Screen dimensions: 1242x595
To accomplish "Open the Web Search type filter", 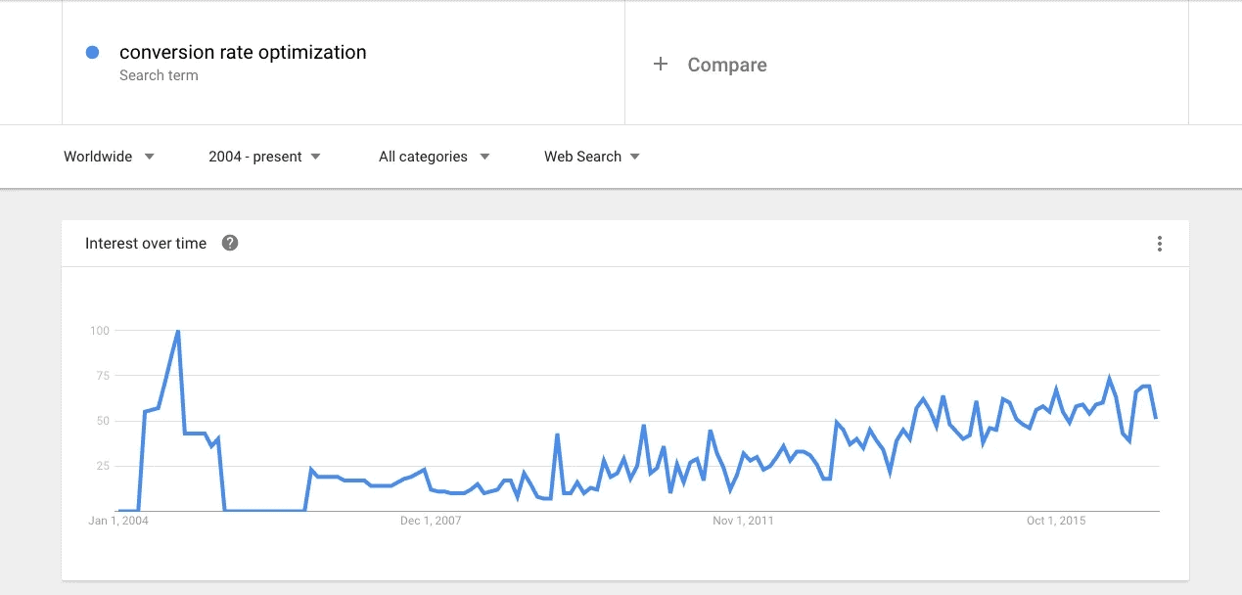I will (582, 157).
